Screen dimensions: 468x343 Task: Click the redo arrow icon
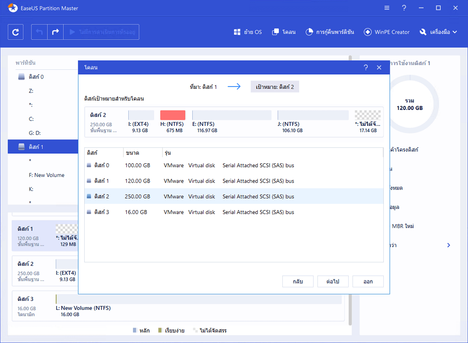pos(56,32)
